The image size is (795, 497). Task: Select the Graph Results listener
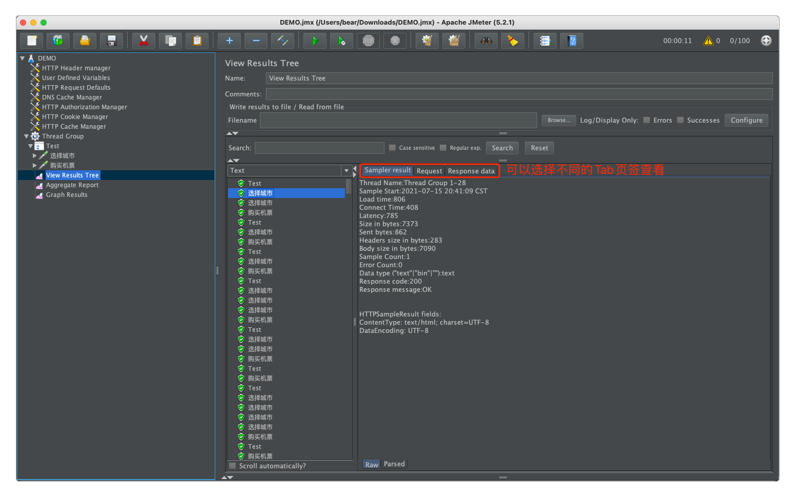coord(67,194)
